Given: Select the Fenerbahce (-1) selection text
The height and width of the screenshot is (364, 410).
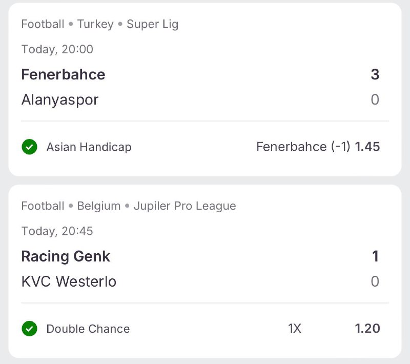Looking at the screenshot, I should click(x=303, y=147).
